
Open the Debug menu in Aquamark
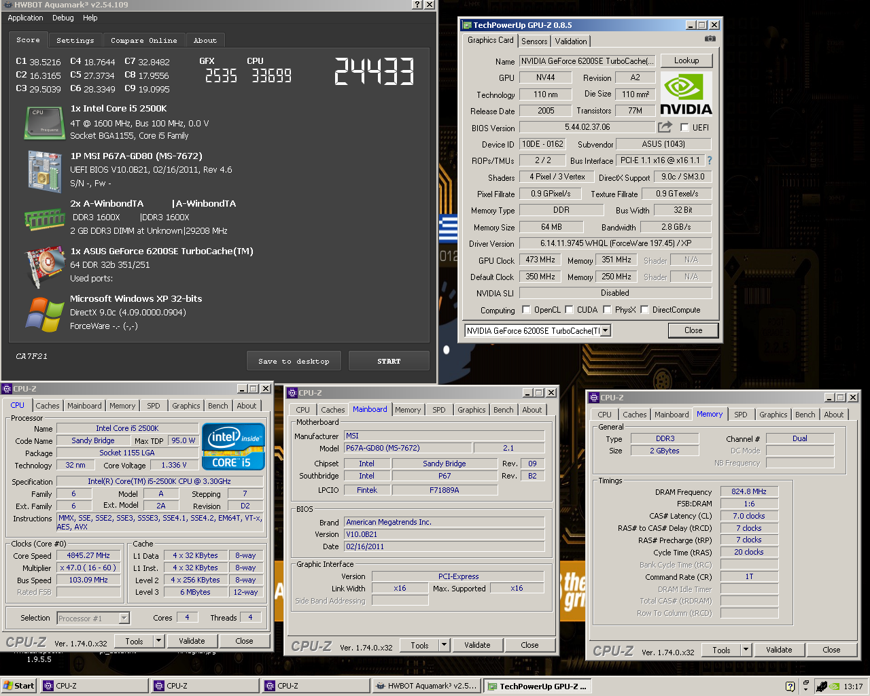[63, 18]
